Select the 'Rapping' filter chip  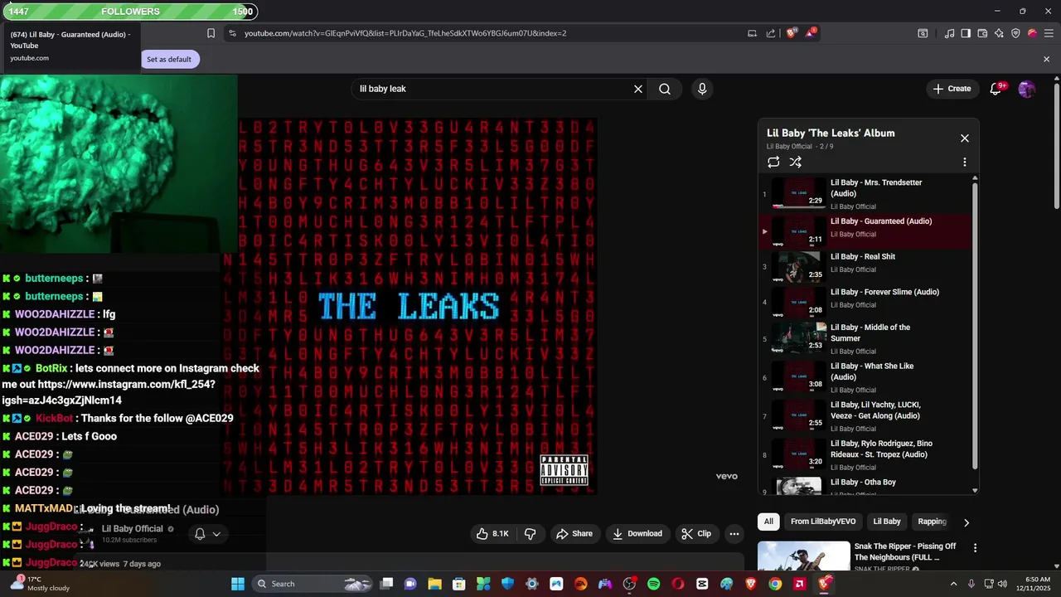click(x=932, y=522)
